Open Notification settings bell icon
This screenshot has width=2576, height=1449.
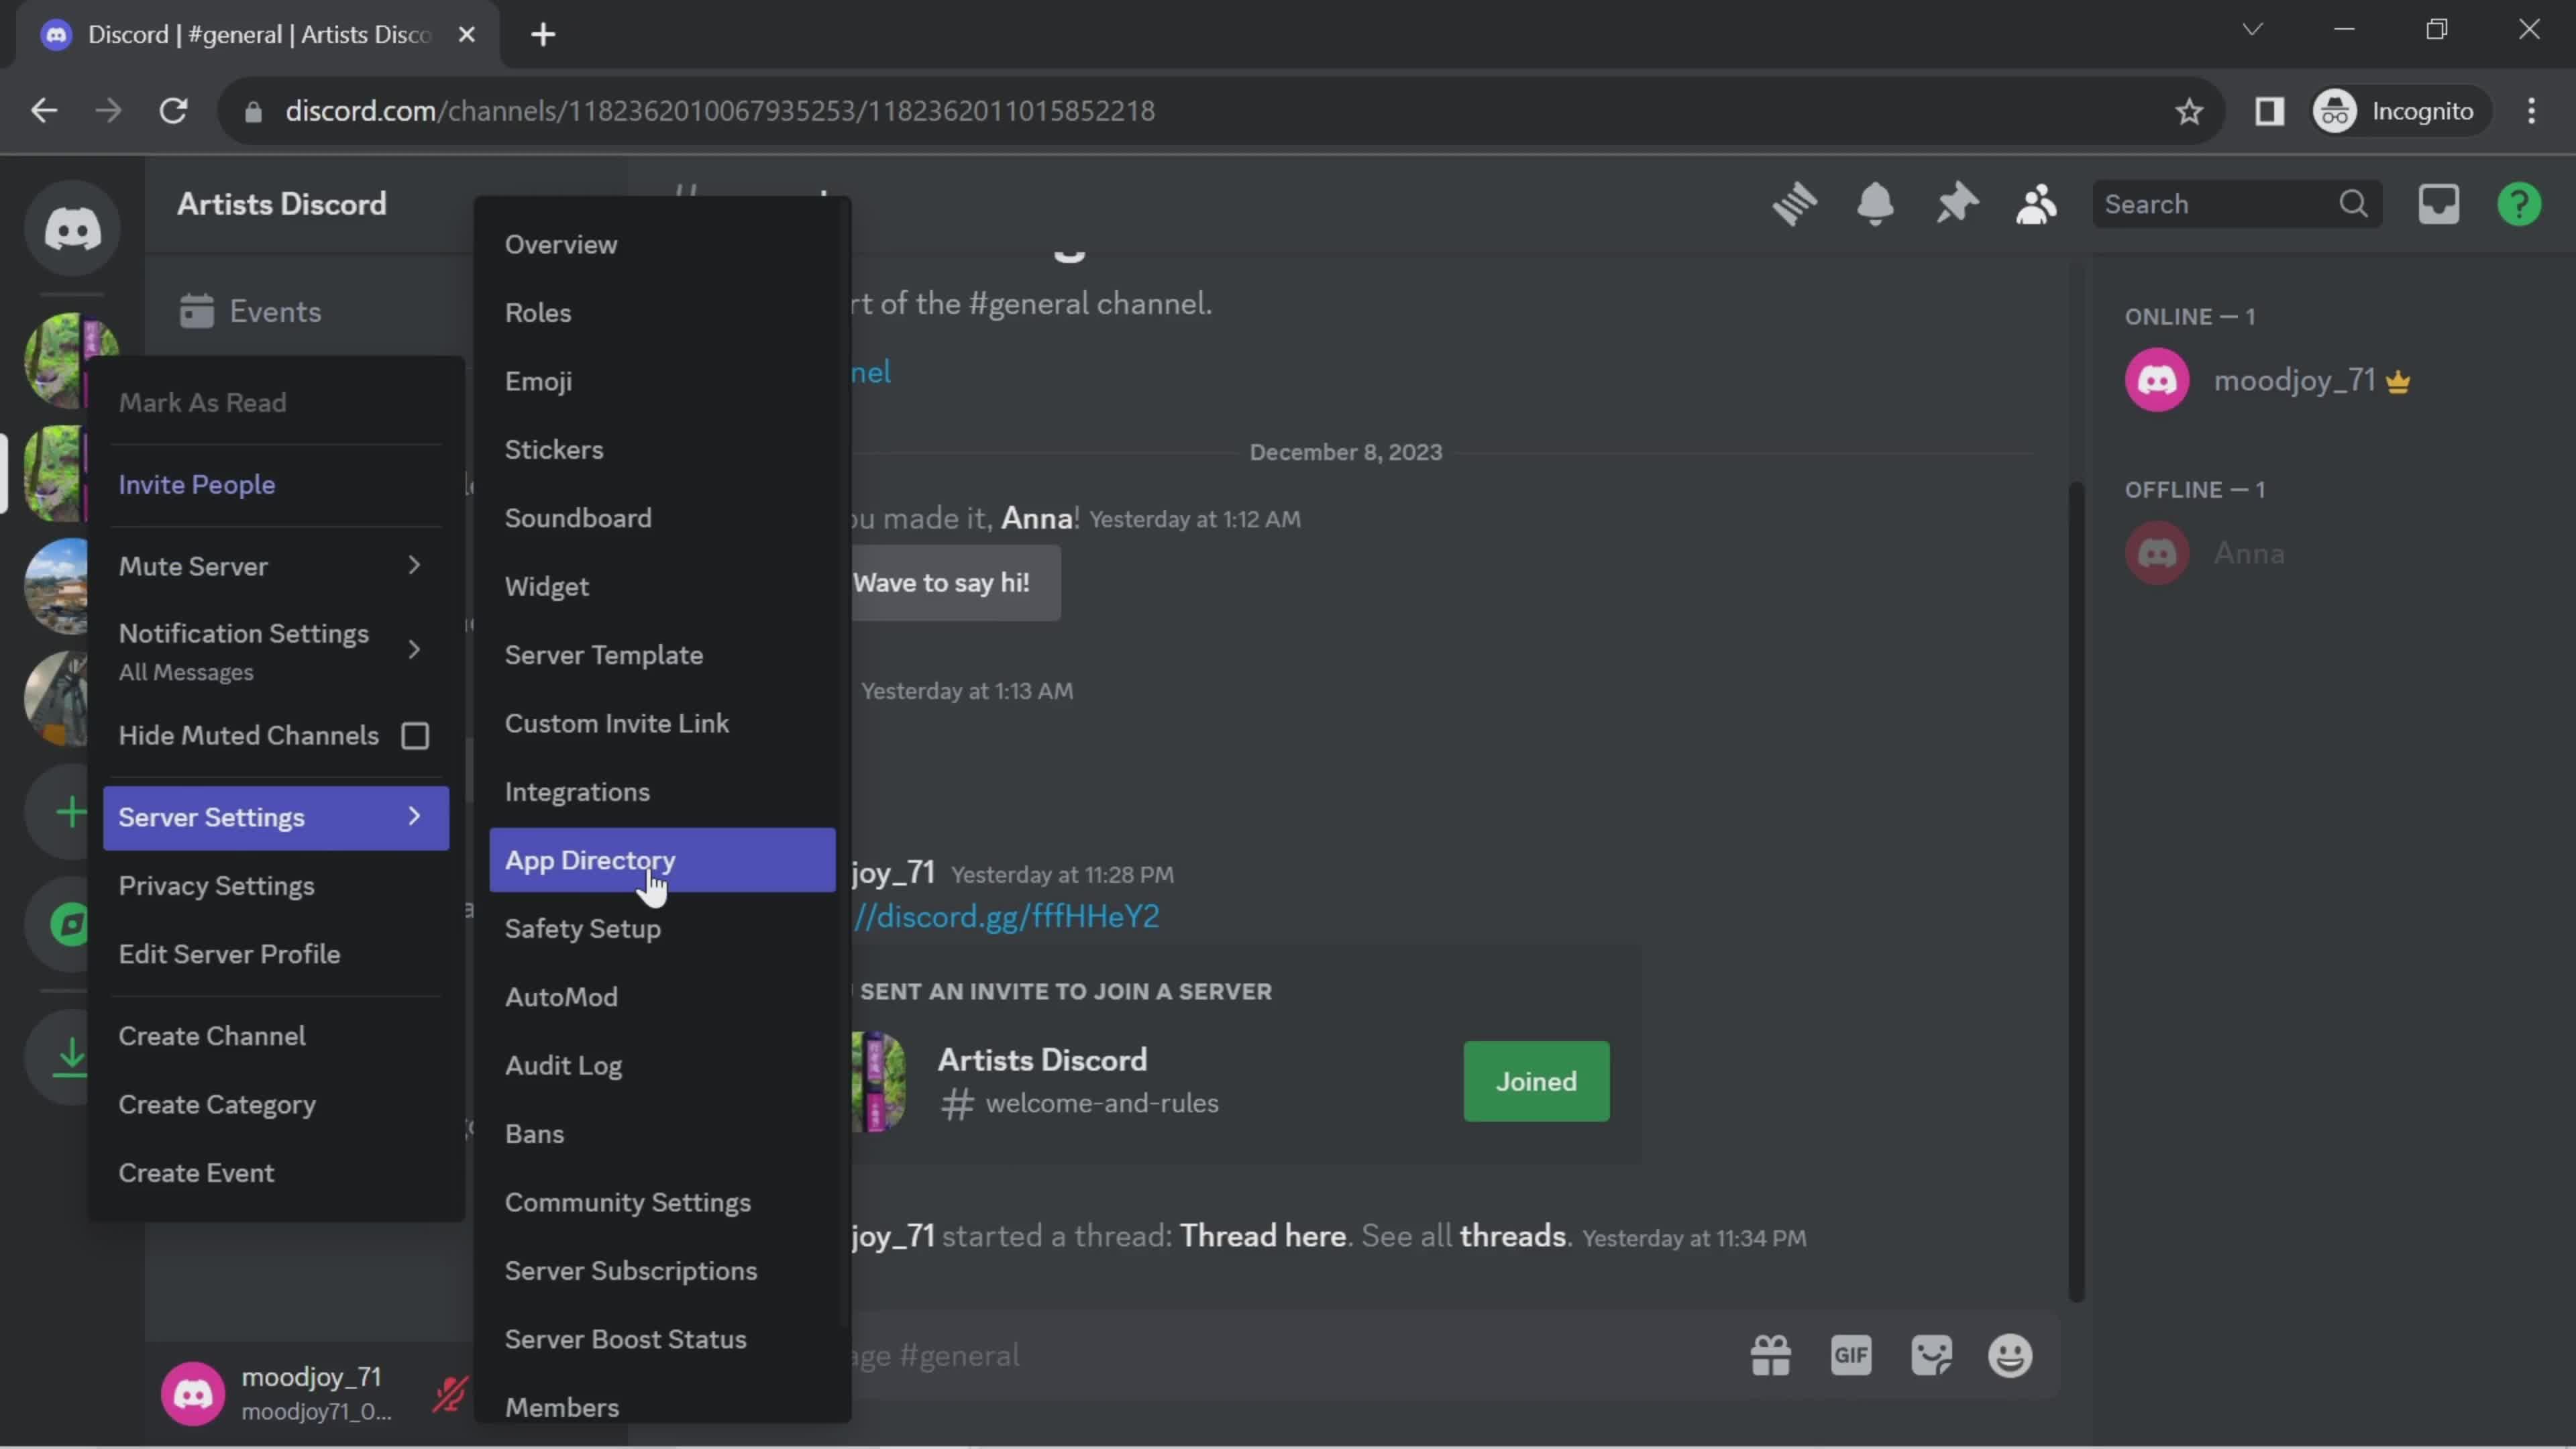click(1875, 204)
